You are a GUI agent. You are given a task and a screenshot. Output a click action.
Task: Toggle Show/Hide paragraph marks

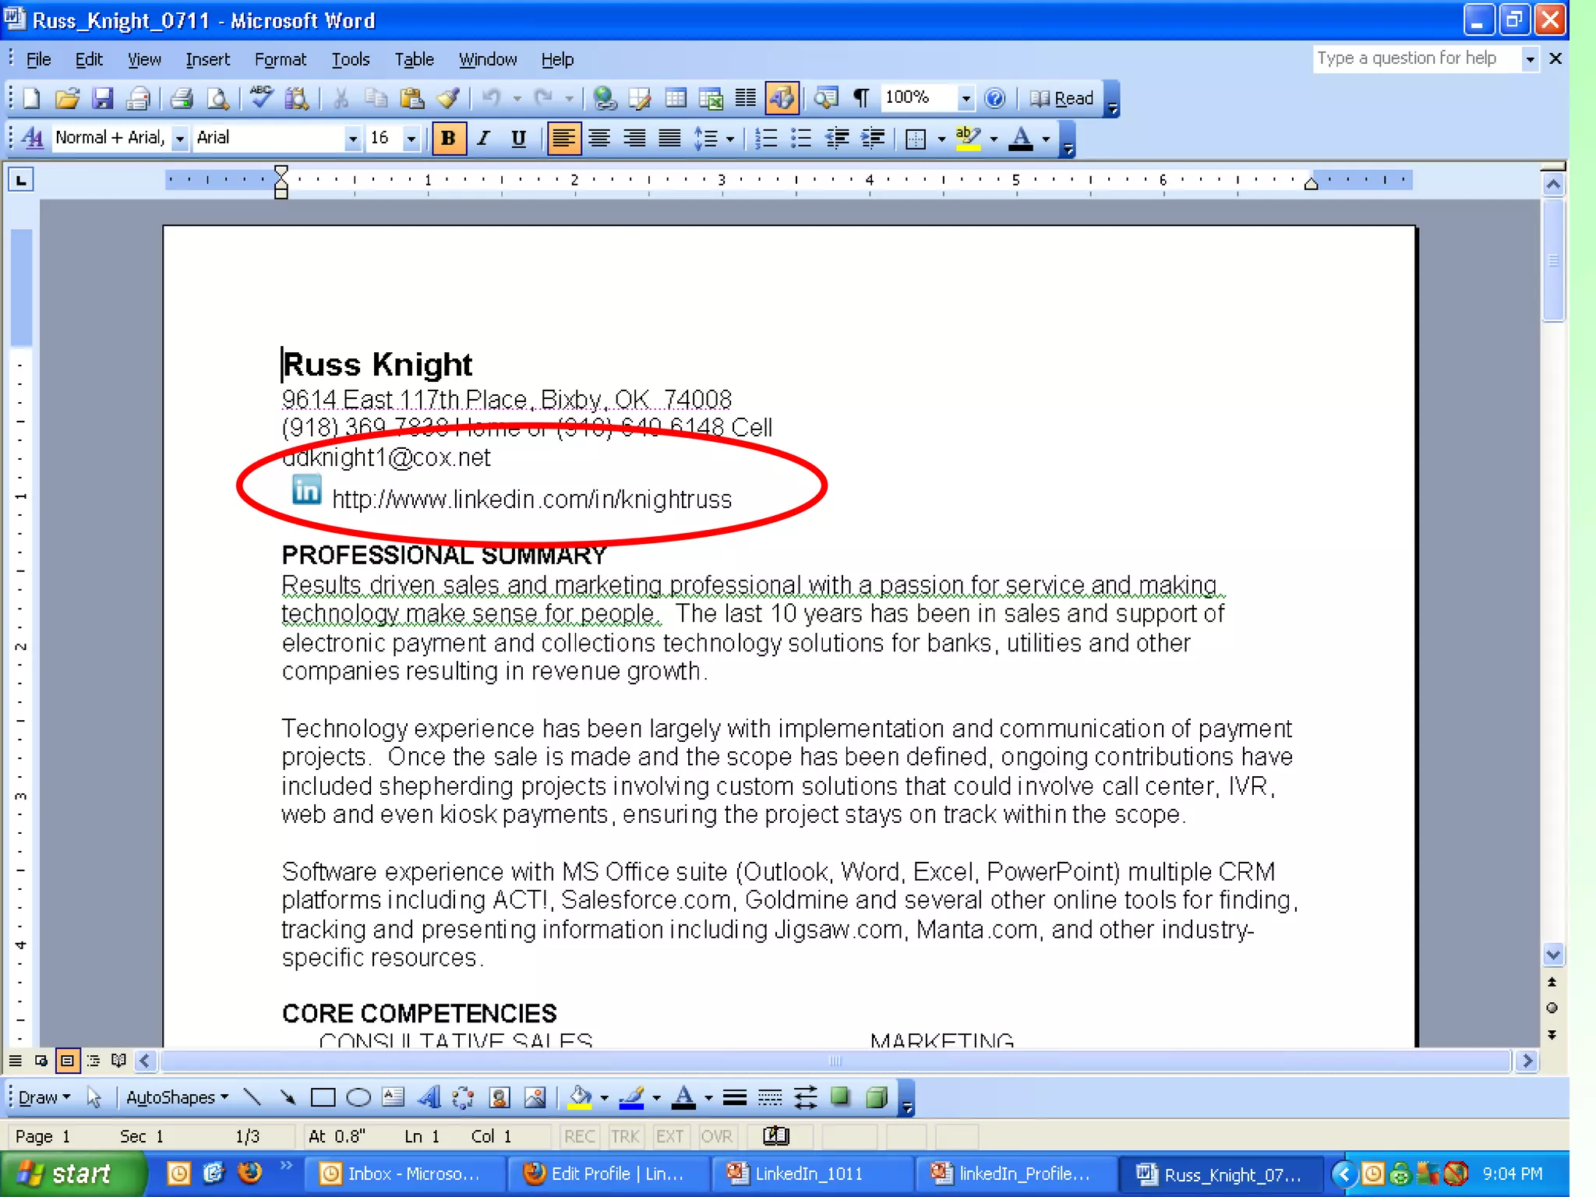(x=861, y=98)
